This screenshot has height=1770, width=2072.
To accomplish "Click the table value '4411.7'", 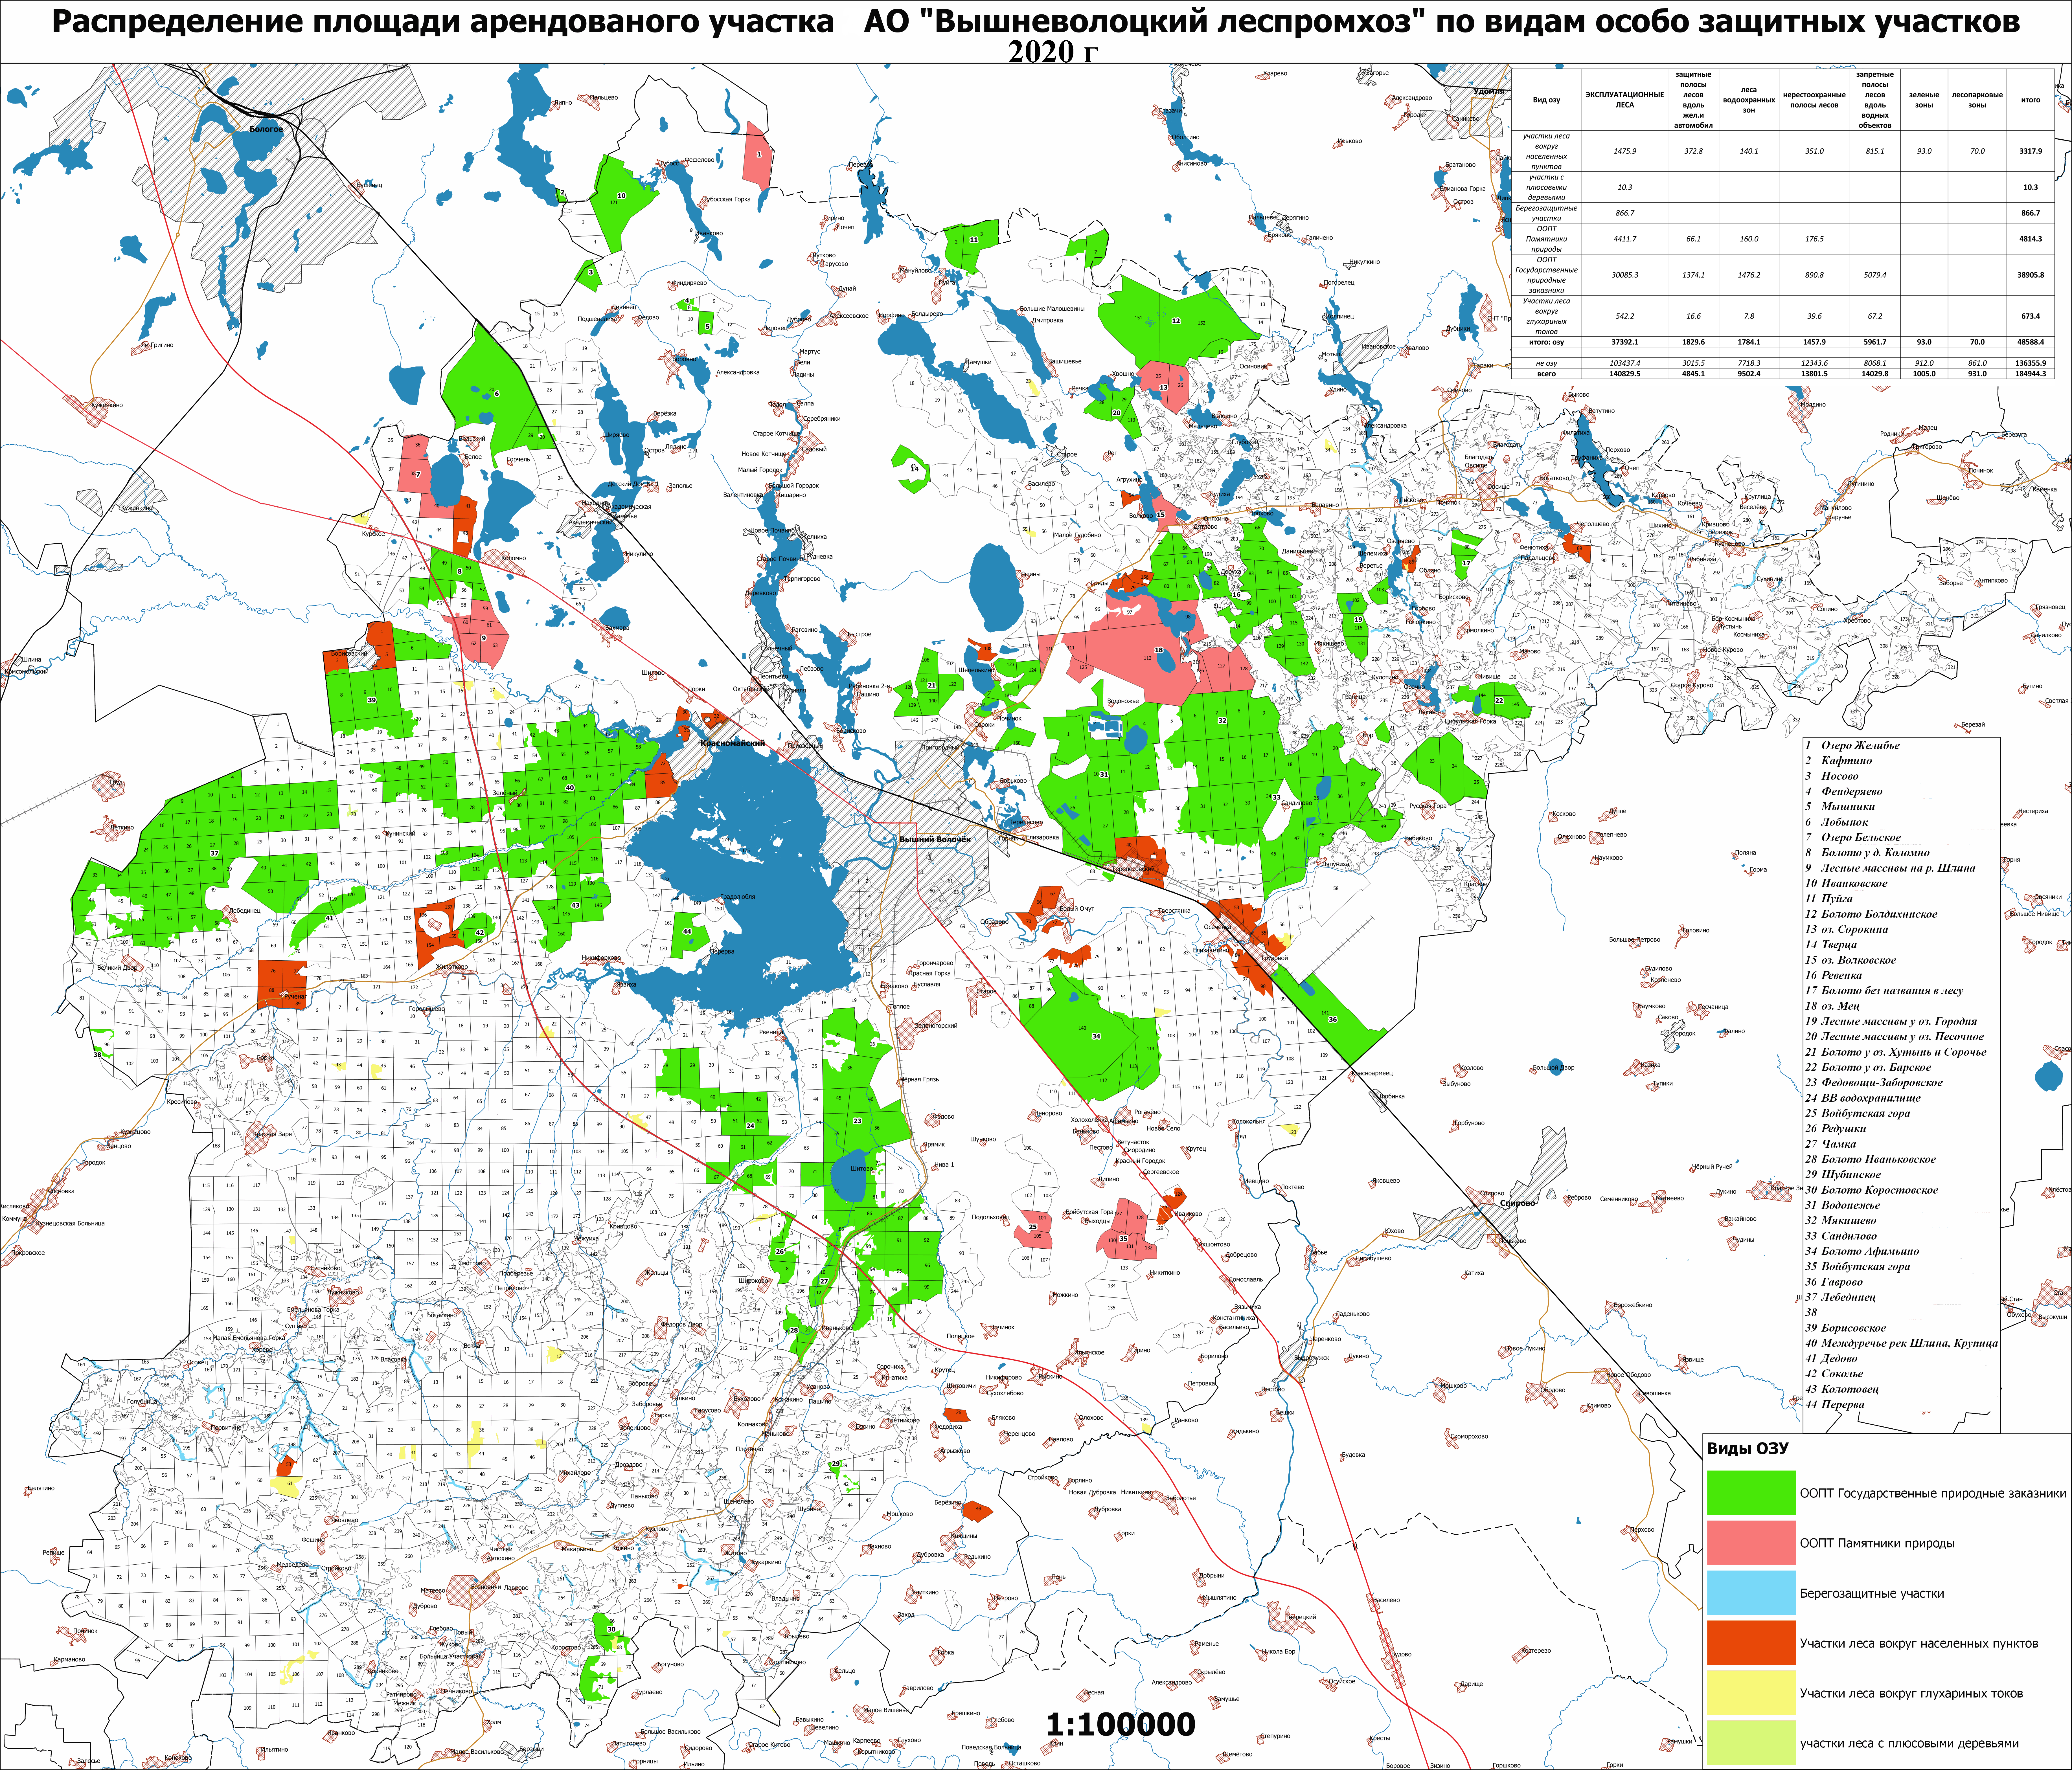I will 1625,239.
